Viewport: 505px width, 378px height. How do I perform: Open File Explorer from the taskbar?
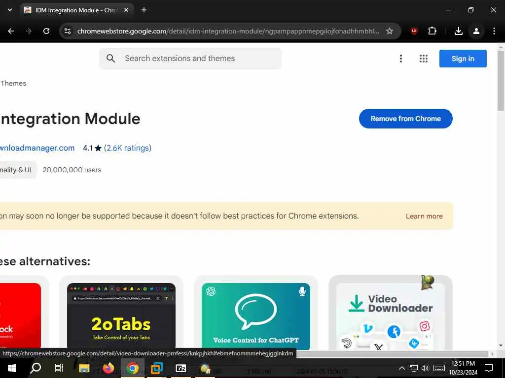84,368
